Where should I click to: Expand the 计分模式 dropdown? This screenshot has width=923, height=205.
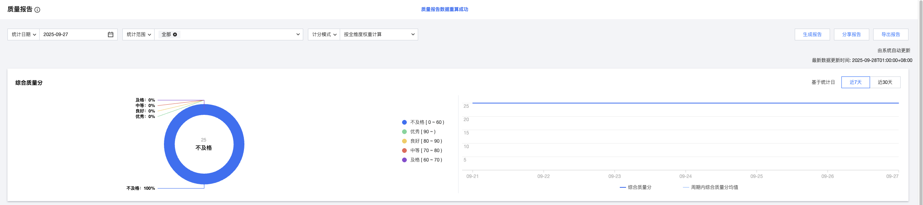(x=324, y=34)
